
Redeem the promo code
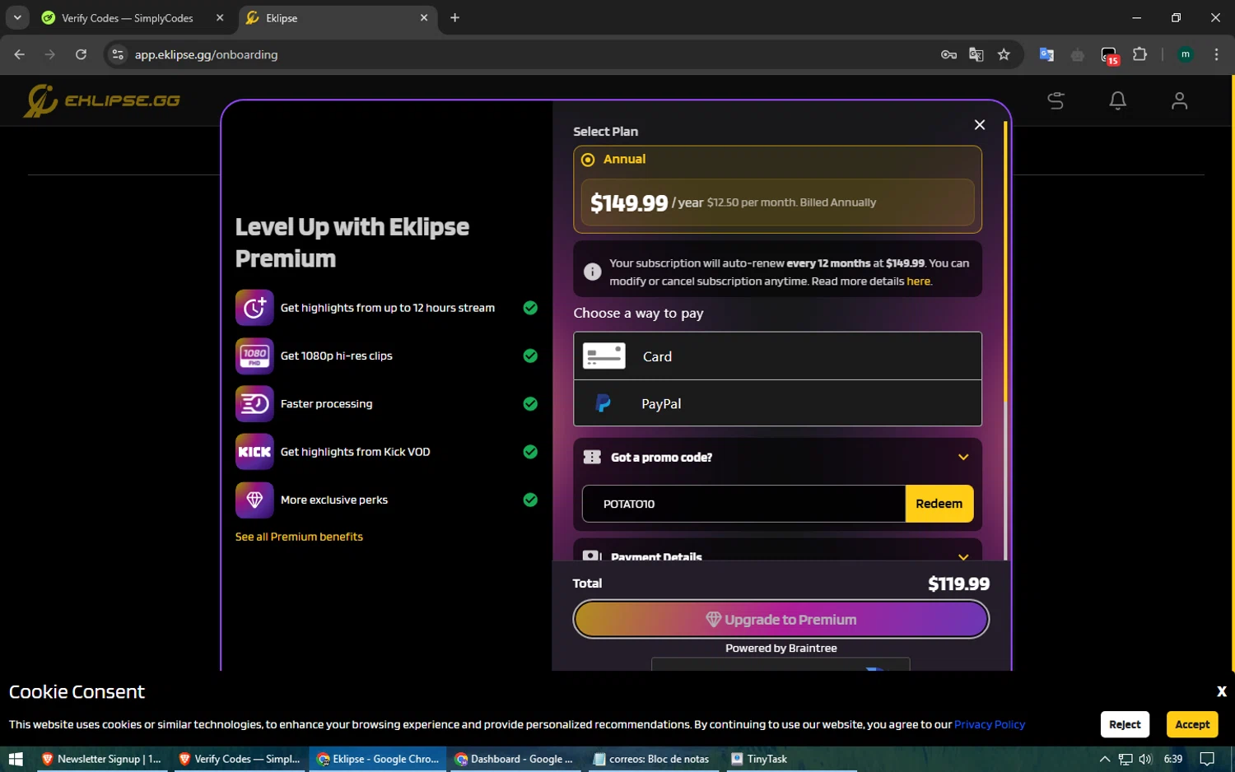[939, 504]
